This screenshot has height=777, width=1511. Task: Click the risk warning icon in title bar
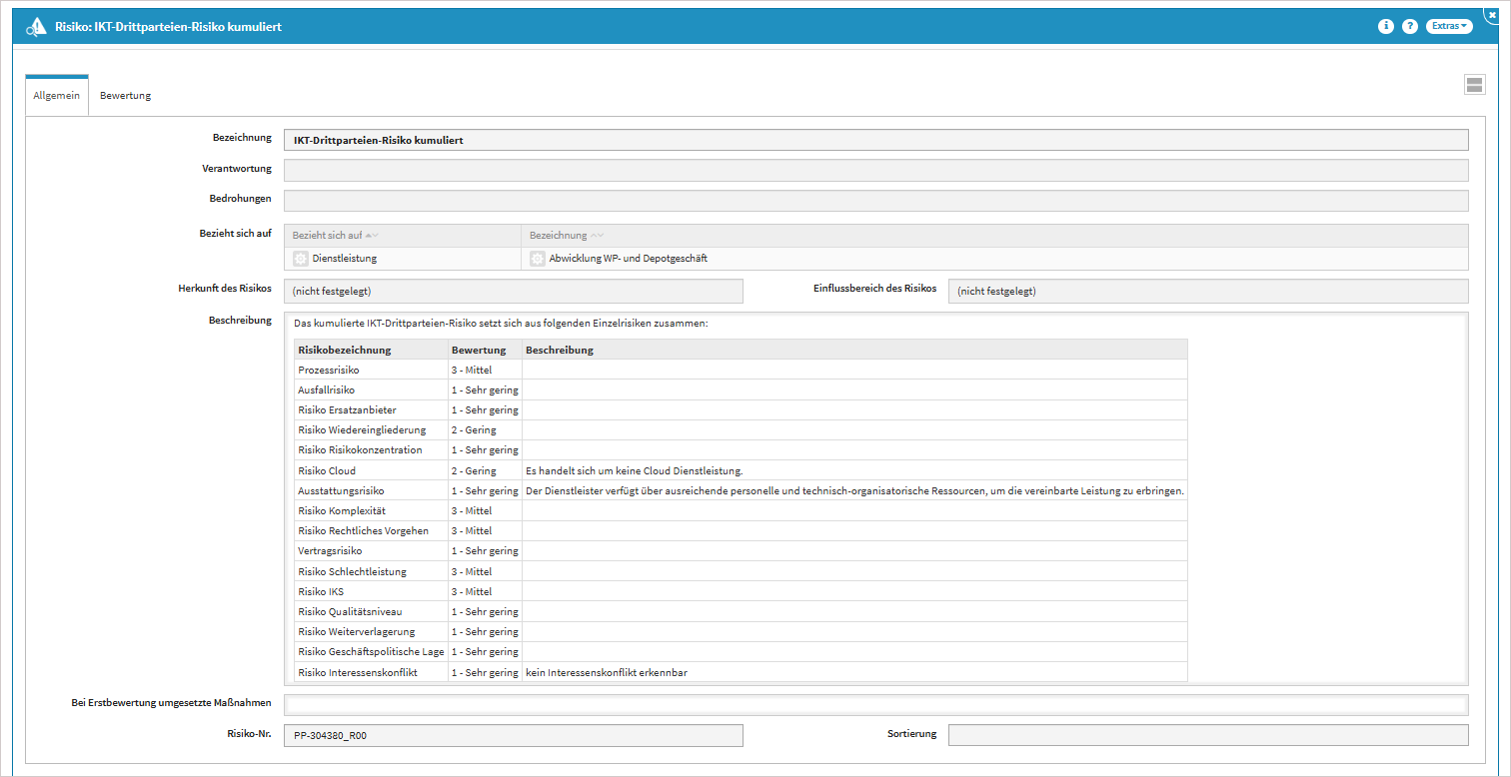(x=37, y=27)
